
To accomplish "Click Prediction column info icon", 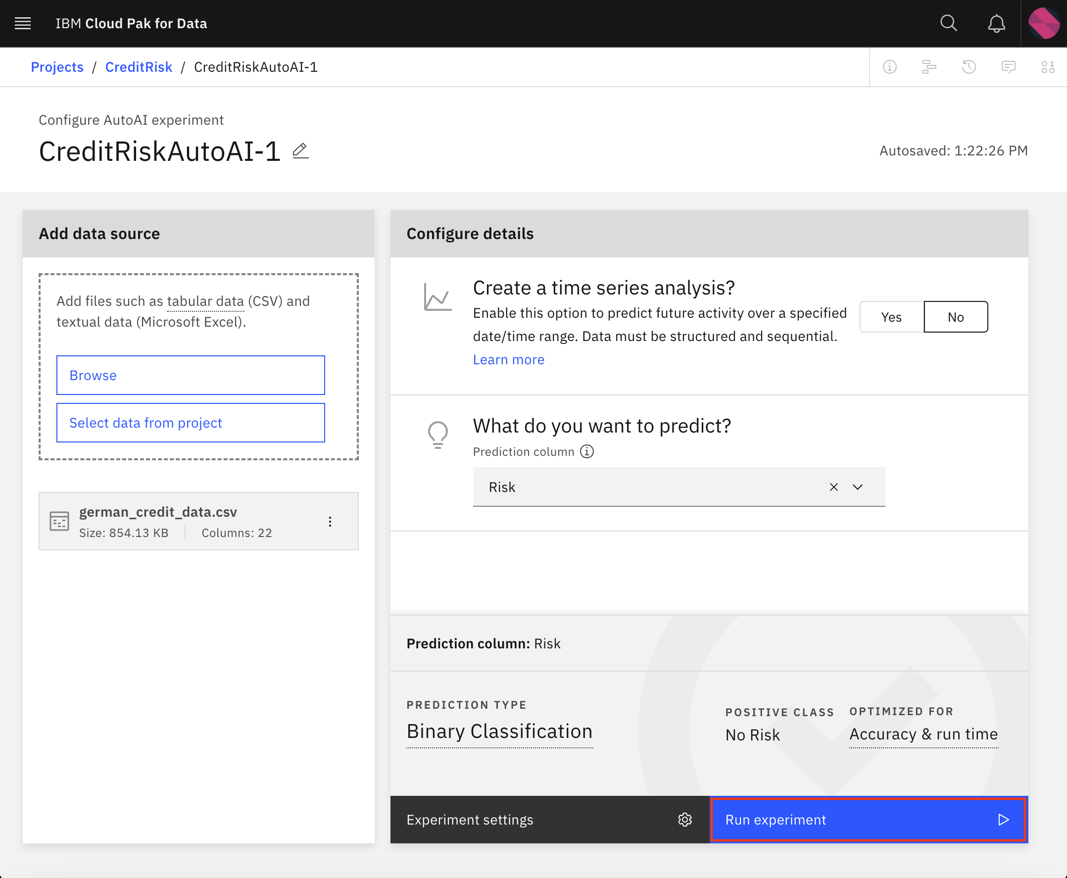I will [586, 451].
